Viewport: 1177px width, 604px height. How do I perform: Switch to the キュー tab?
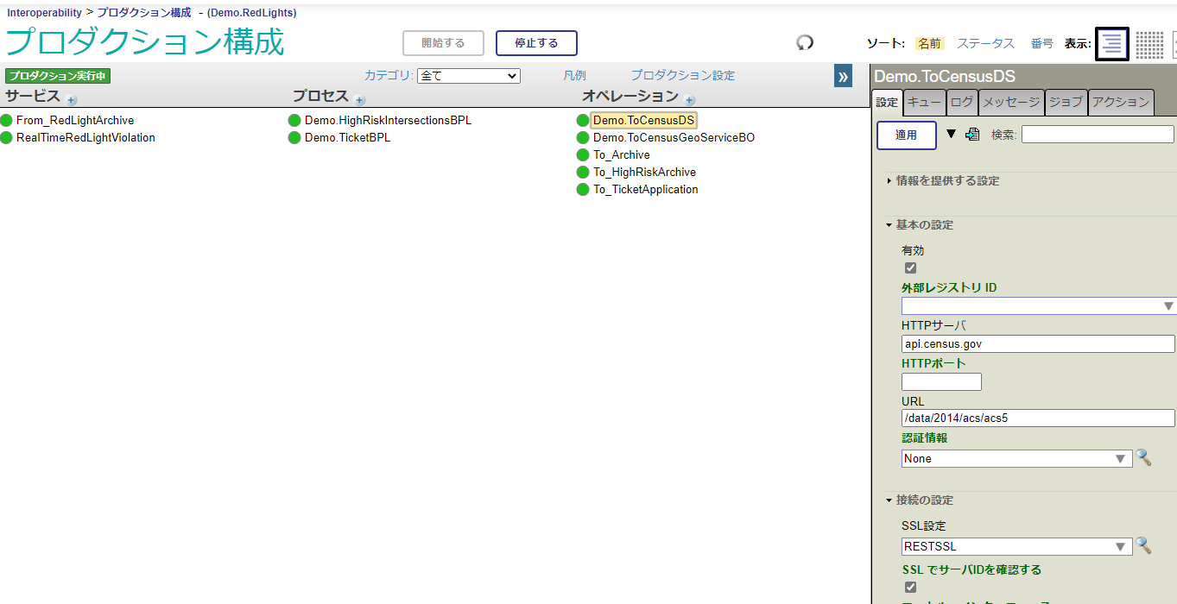pyautogui.click(x=924, y=102)
